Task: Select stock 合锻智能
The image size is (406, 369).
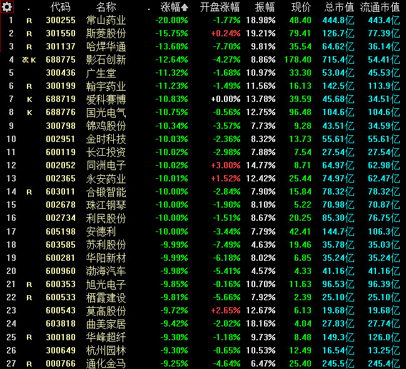Action: click(x=106, y=192)
